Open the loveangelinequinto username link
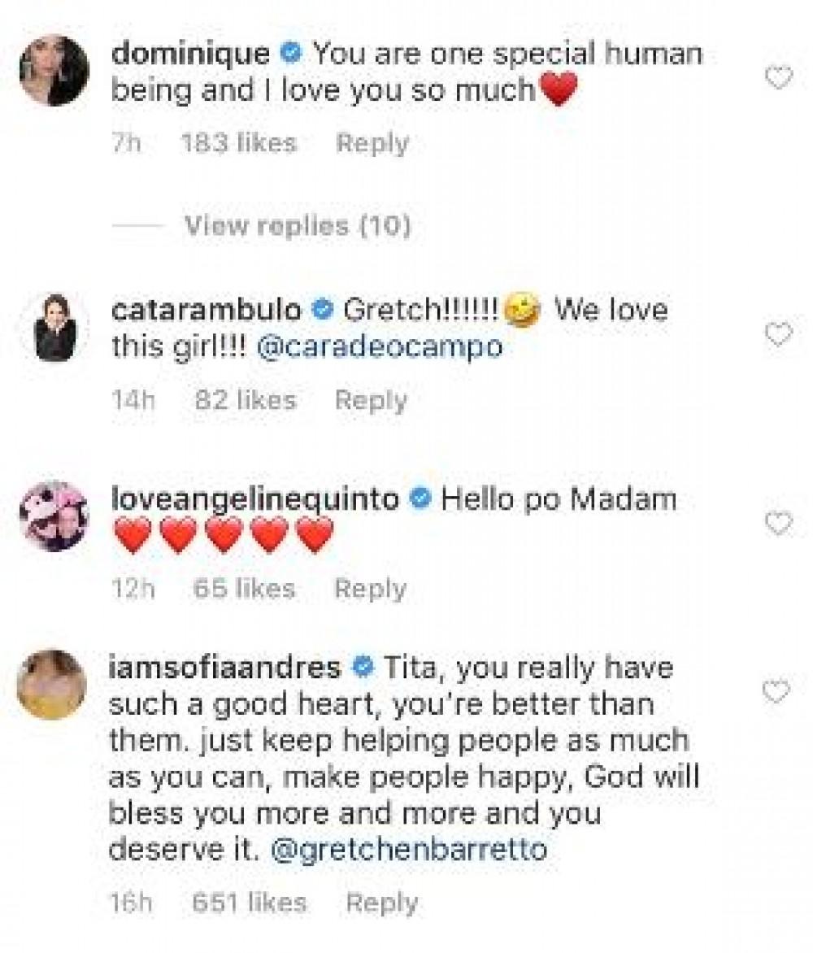This screenshot has height=953, width=813. pyautogui.click(x=254, y=498)
